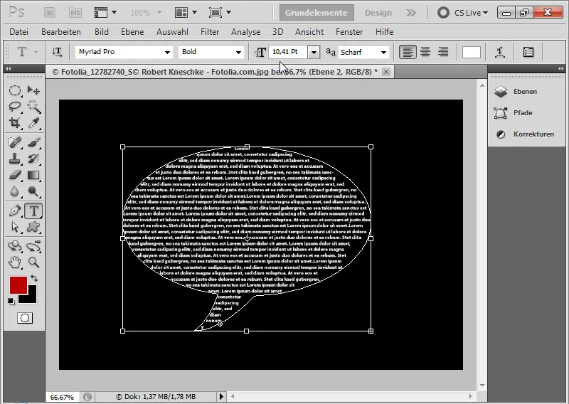Image resolution: width=569 pixels, height=404 pixels.
Task: Switch to the Design workspace
Action: coord(378,13)
